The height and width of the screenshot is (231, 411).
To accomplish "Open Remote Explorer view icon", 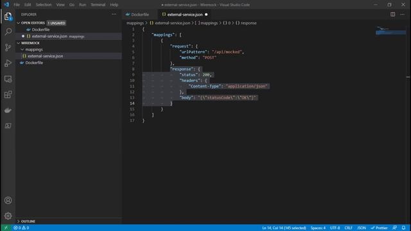I will pyautogui.click(x=8, y=79).
